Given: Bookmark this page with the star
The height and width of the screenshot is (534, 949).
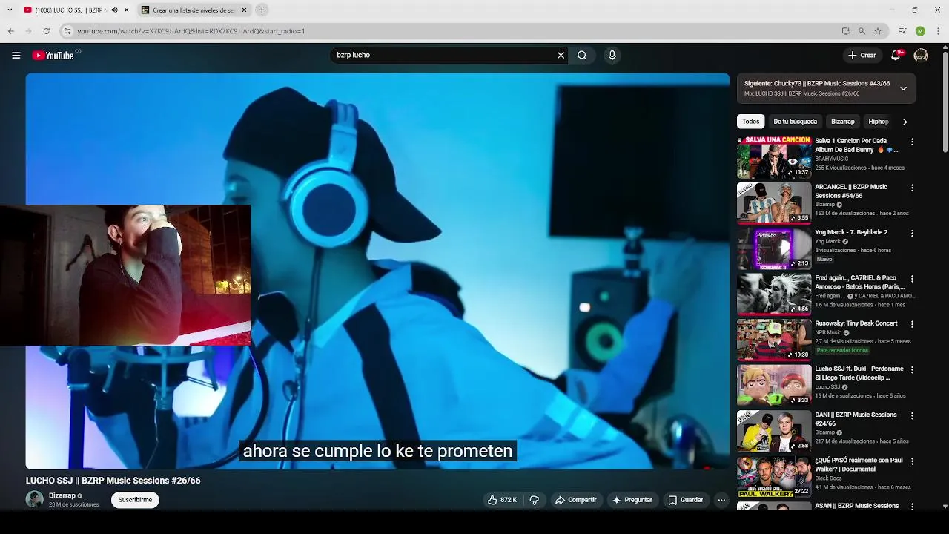Looking at the screenshot, I should [878, 31].
